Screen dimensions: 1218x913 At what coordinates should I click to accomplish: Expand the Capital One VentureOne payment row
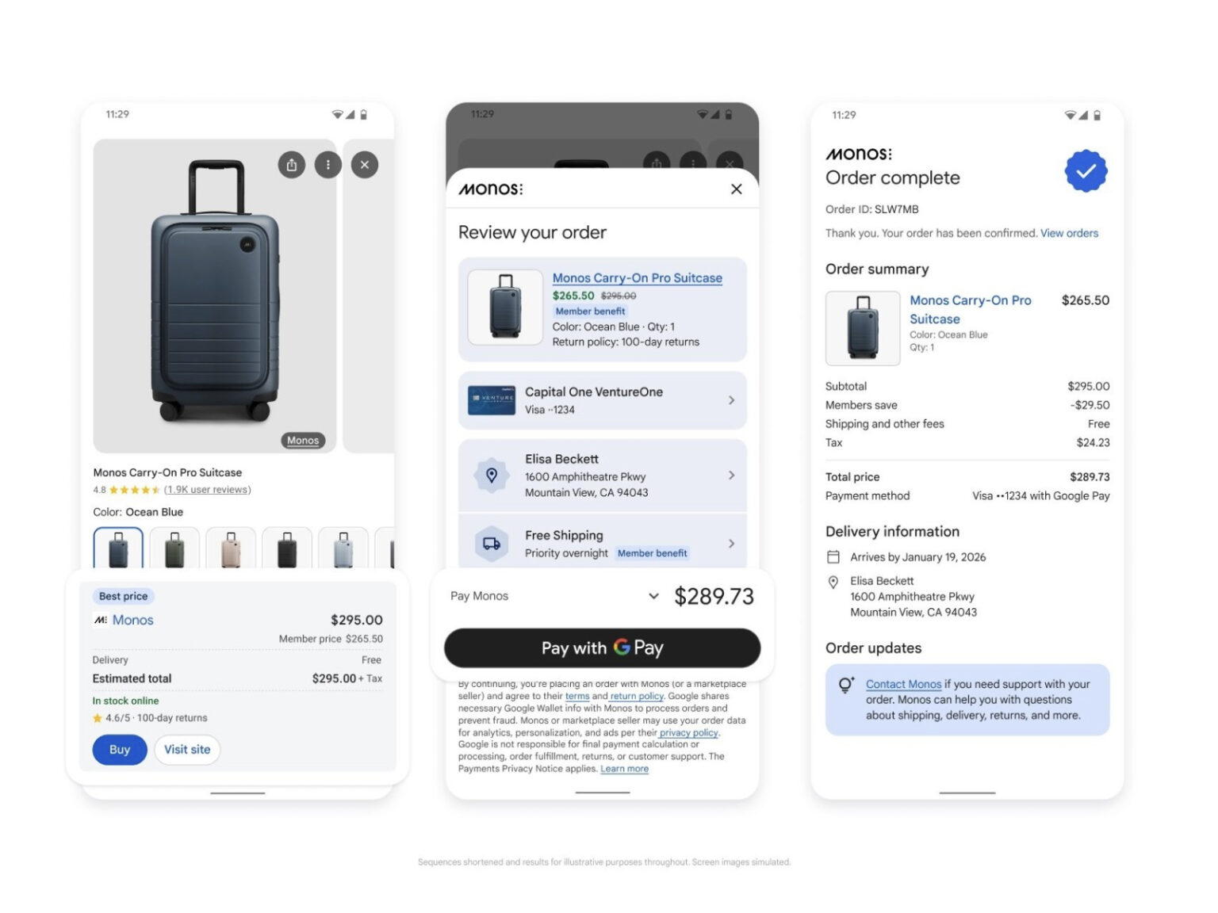click(603, 400)
